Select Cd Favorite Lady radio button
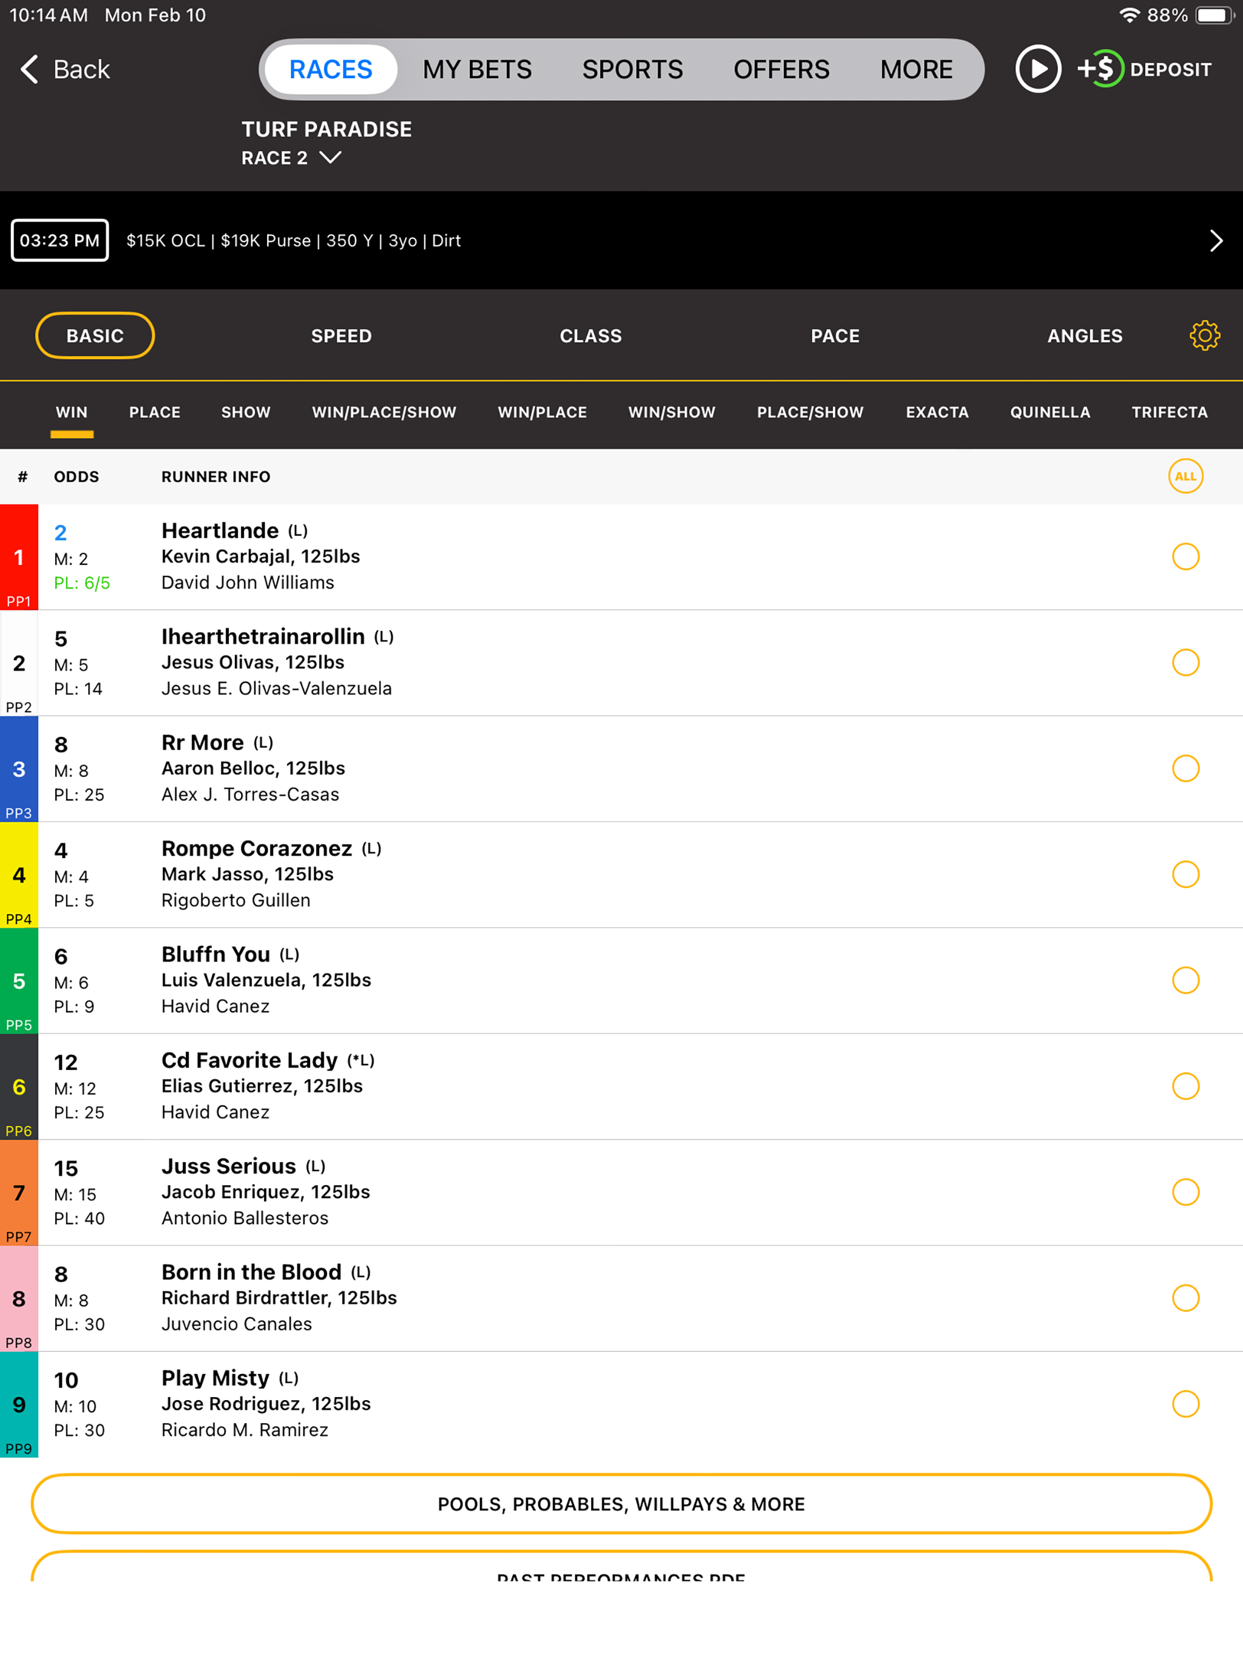1243x1658 pixels. click(1185, 1085)
